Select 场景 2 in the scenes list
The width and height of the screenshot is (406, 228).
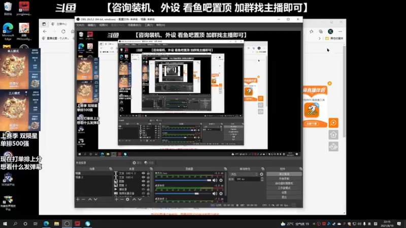[94, 177]
